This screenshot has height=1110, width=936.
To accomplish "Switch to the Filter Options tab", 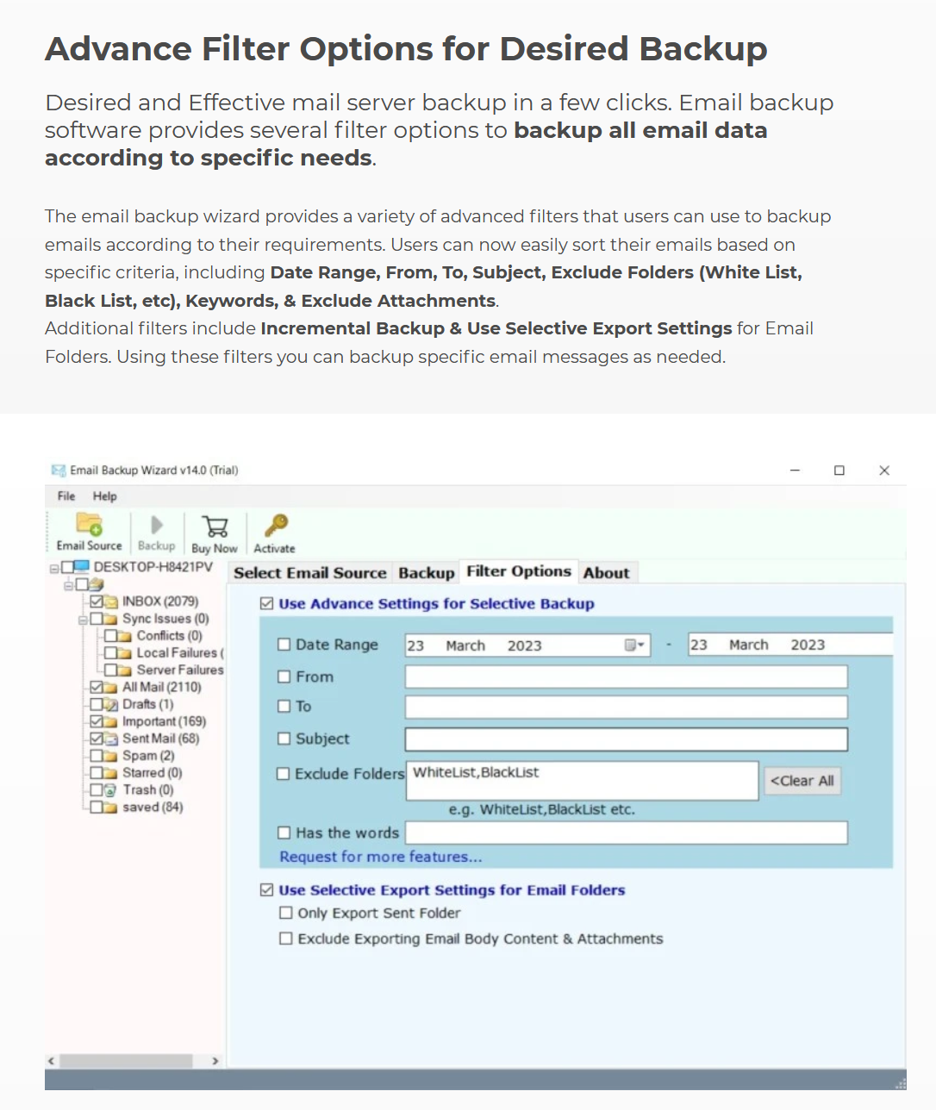I will point(519,571).
